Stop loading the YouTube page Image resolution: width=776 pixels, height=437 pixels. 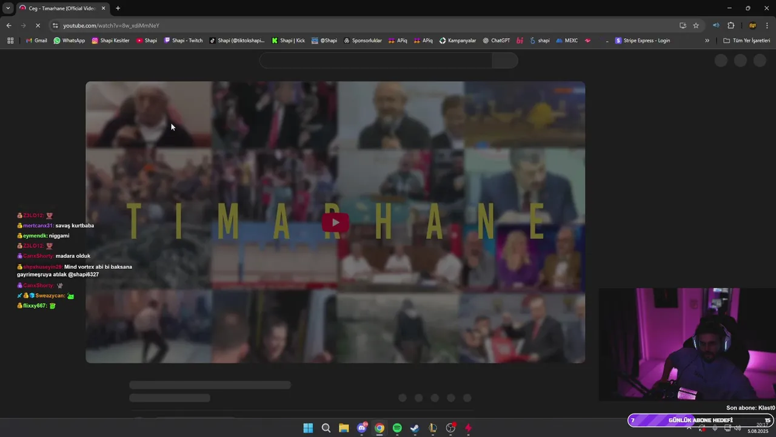(38, 25)
